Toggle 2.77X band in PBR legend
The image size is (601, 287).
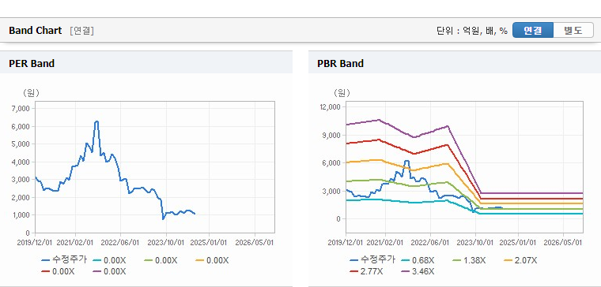366,271
